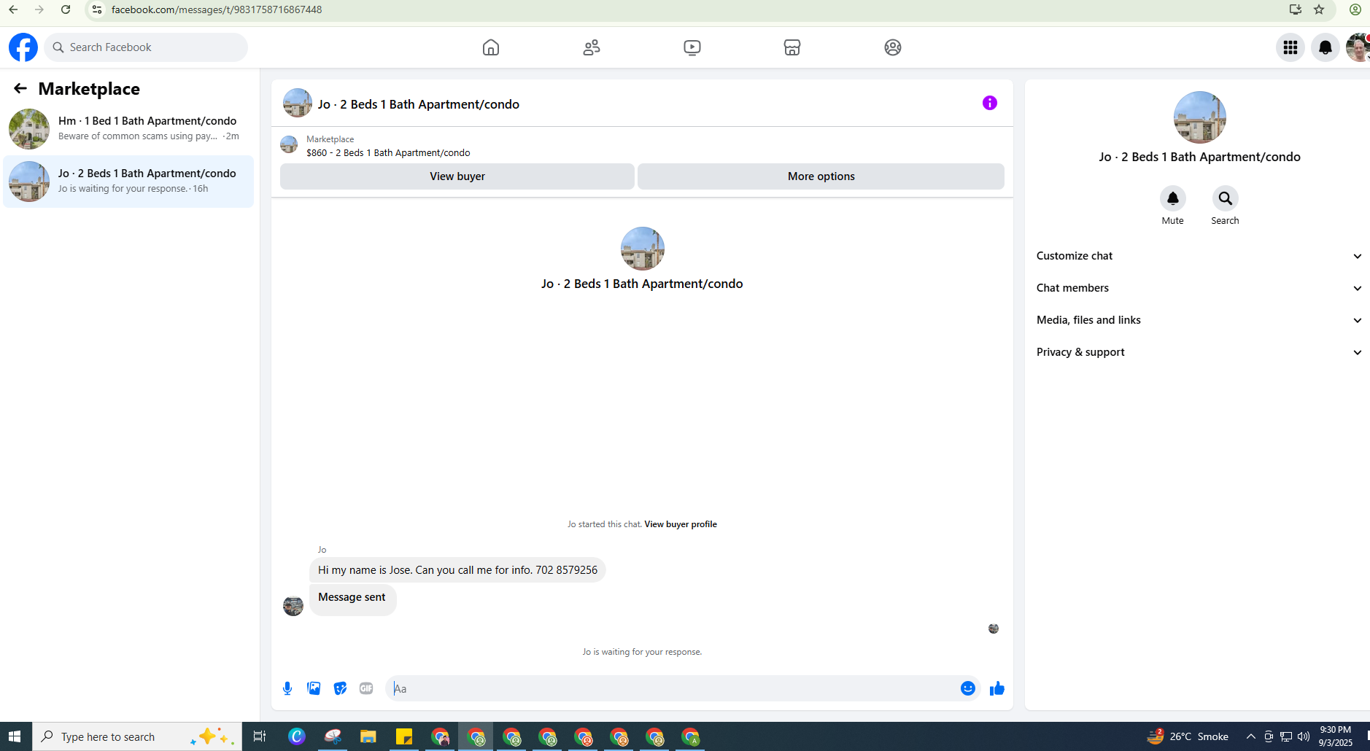The height and width of the screenshot is (751, 1370).
Task: Click the back arrow beside Marketplace
Action: click(x=20, y=88)
